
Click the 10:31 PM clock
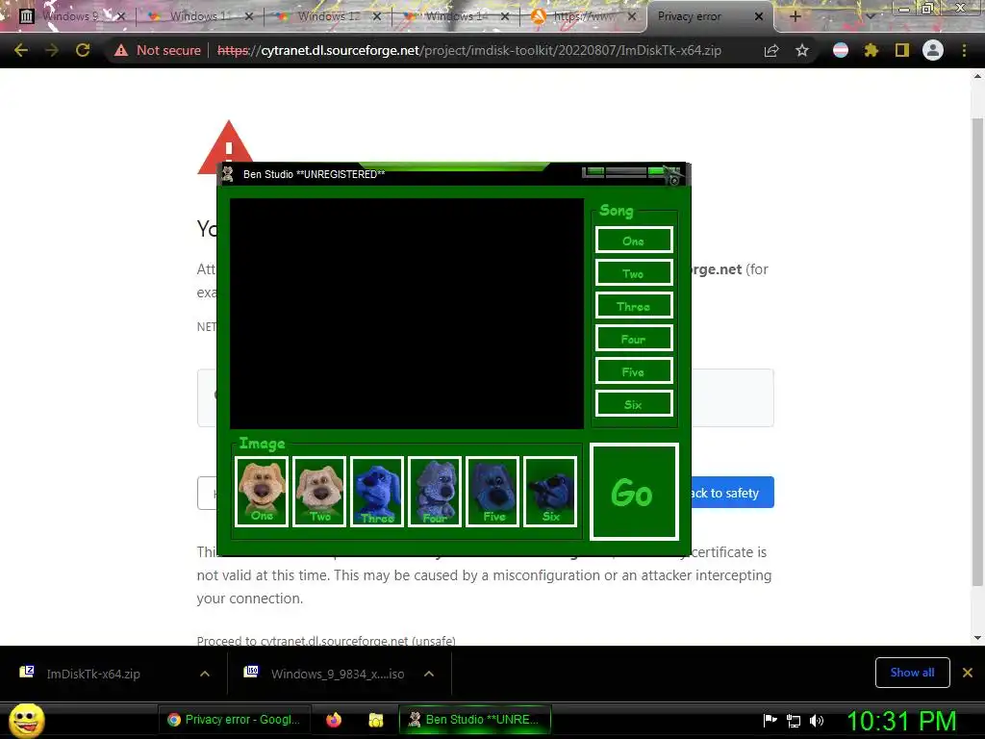(x=901, y=721)
